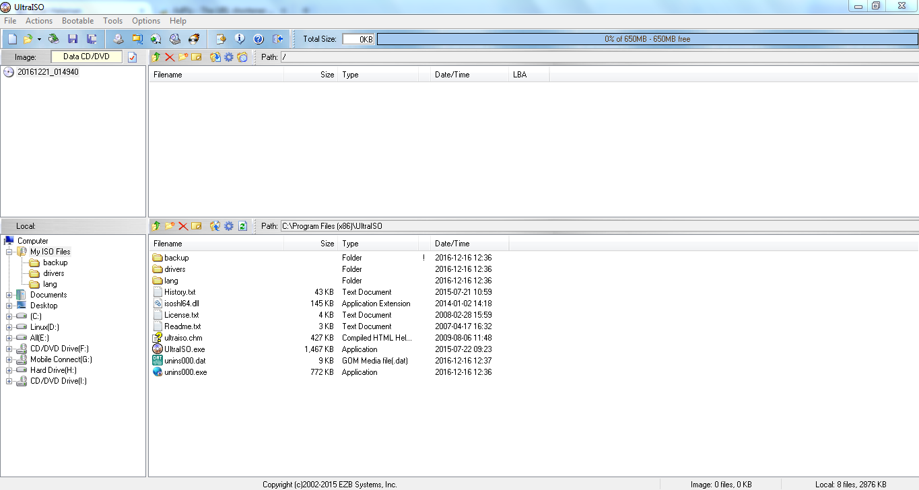Select UltraISO.exe in the Local file list
This screenshot has height=490, width=919.
click(x=184, y=349)
